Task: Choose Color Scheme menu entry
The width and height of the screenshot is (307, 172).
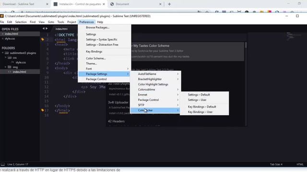Action: (x=105, y=58)
